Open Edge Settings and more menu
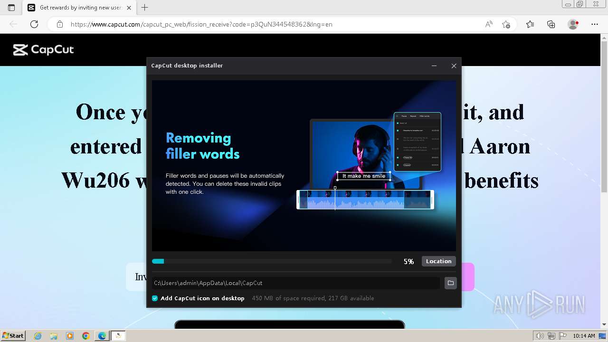The image size is (608, 342). tap(595, 24)
